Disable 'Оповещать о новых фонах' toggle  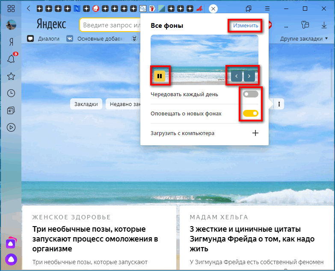[251, 113]
